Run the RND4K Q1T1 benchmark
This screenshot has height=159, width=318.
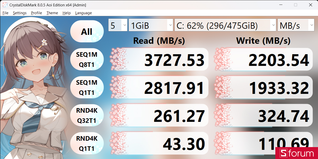[87, 143]
